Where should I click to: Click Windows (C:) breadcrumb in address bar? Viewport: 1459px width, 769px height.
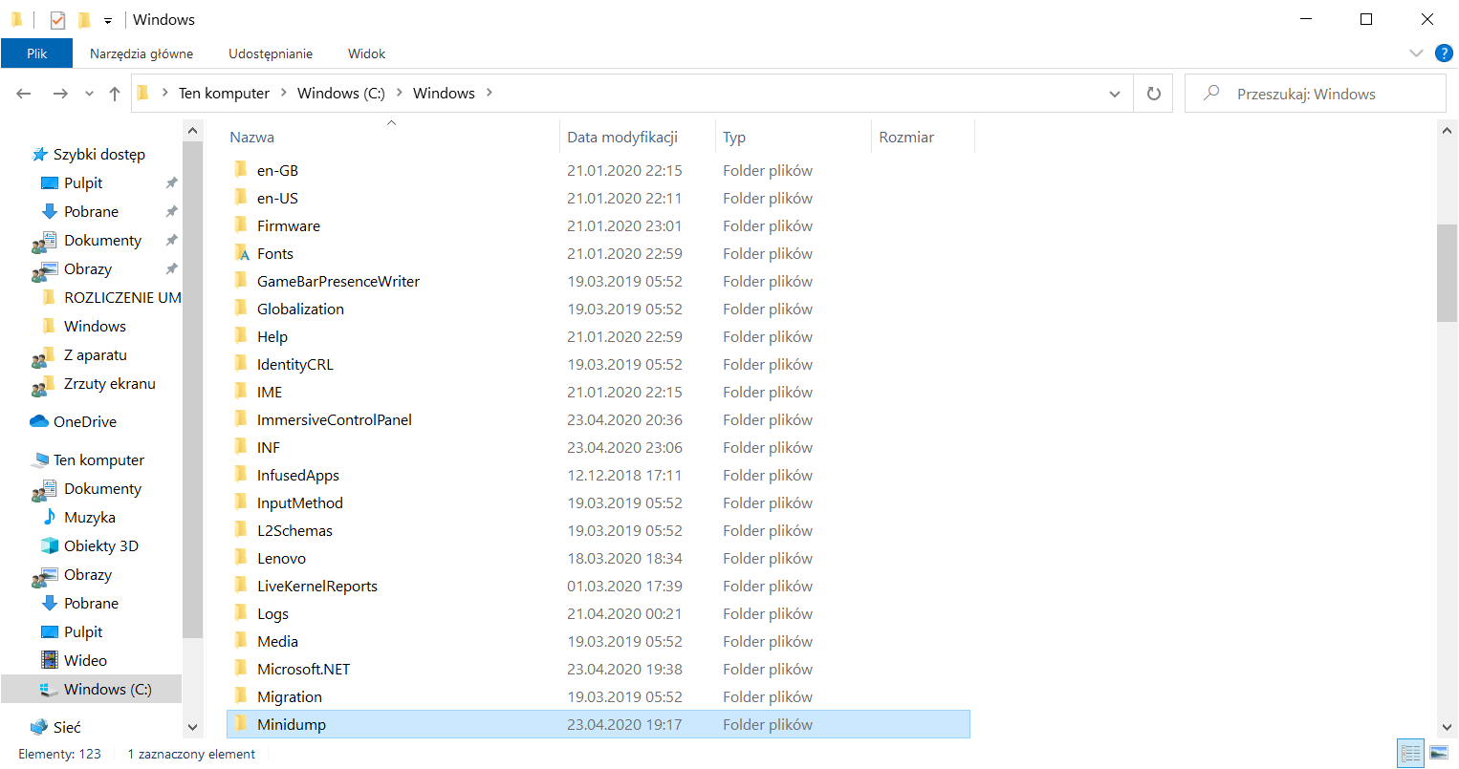point(341,93)
